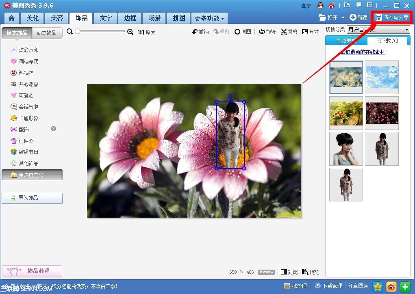The width and height of the screenshot is (415, 294).
Task: Select the 动态饰品 toggle
Action: click(x=47, y=33)
